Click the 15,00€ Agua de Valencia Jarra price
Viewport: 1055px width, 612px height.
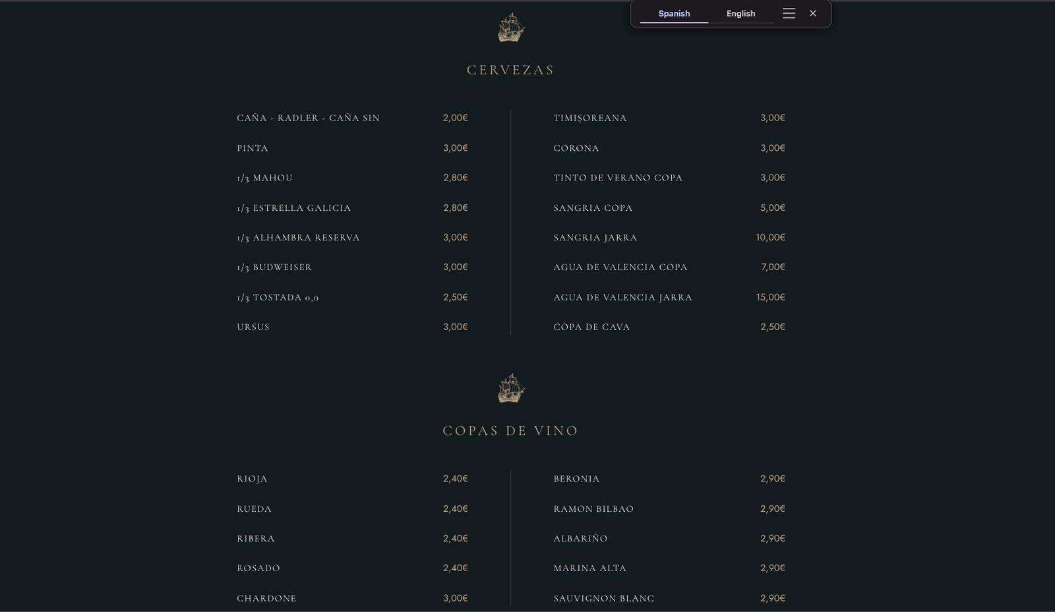tap(770, 297)
